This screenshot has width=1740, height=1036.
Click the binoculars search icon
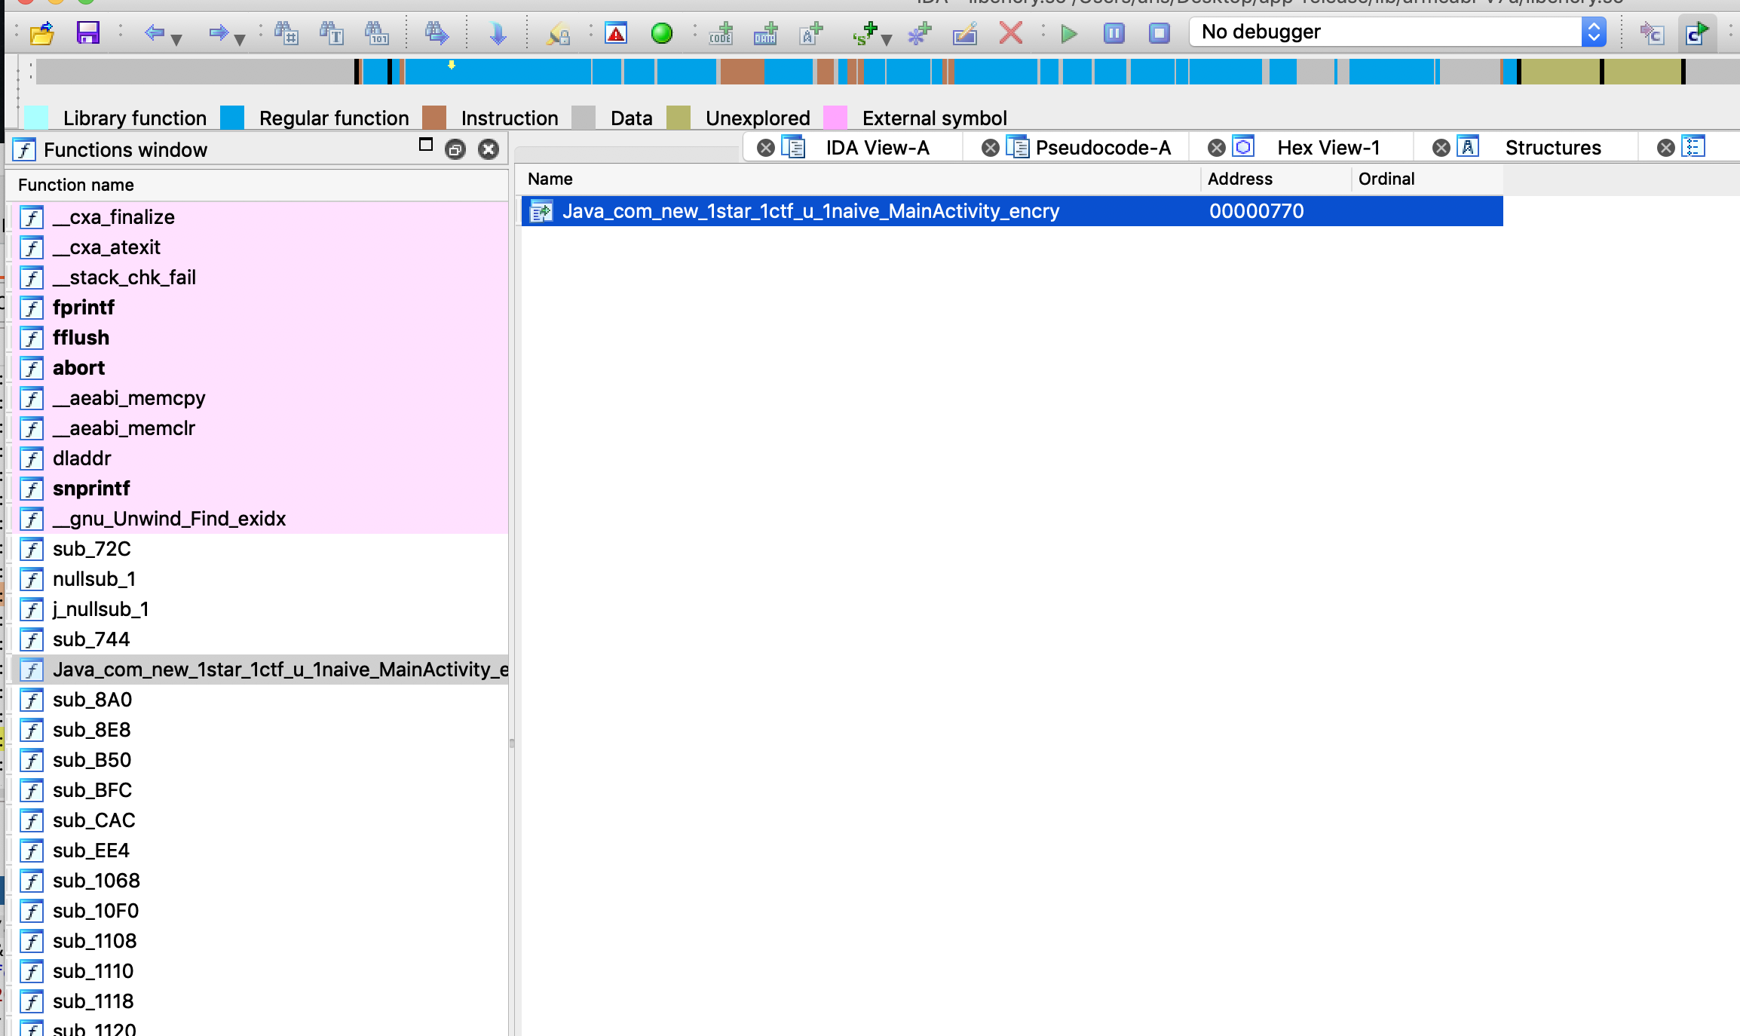[x=286, y=33]
